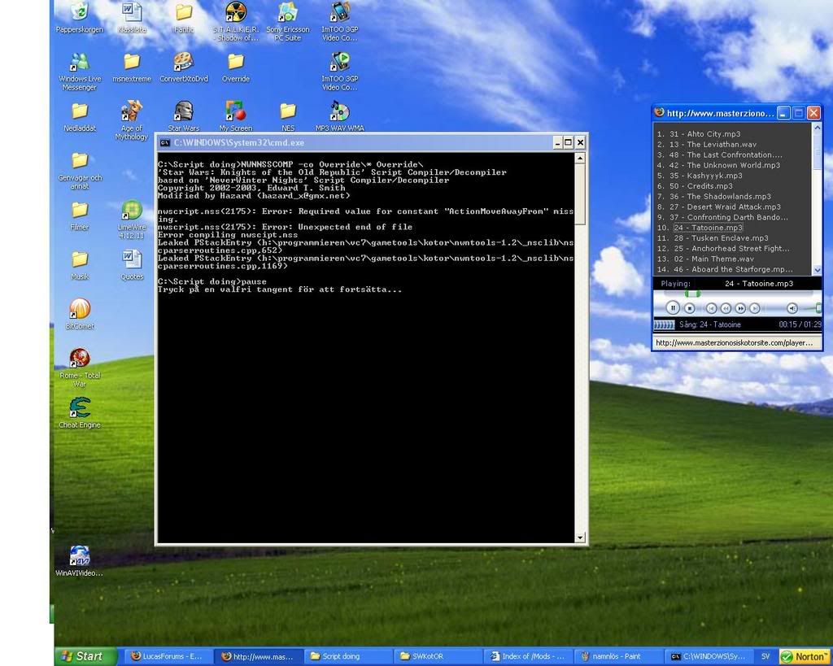This screenshot has height=666, width=833.
Task: Click the player window status bar URL
Action: pyautogui.click(x=735, y=342)
